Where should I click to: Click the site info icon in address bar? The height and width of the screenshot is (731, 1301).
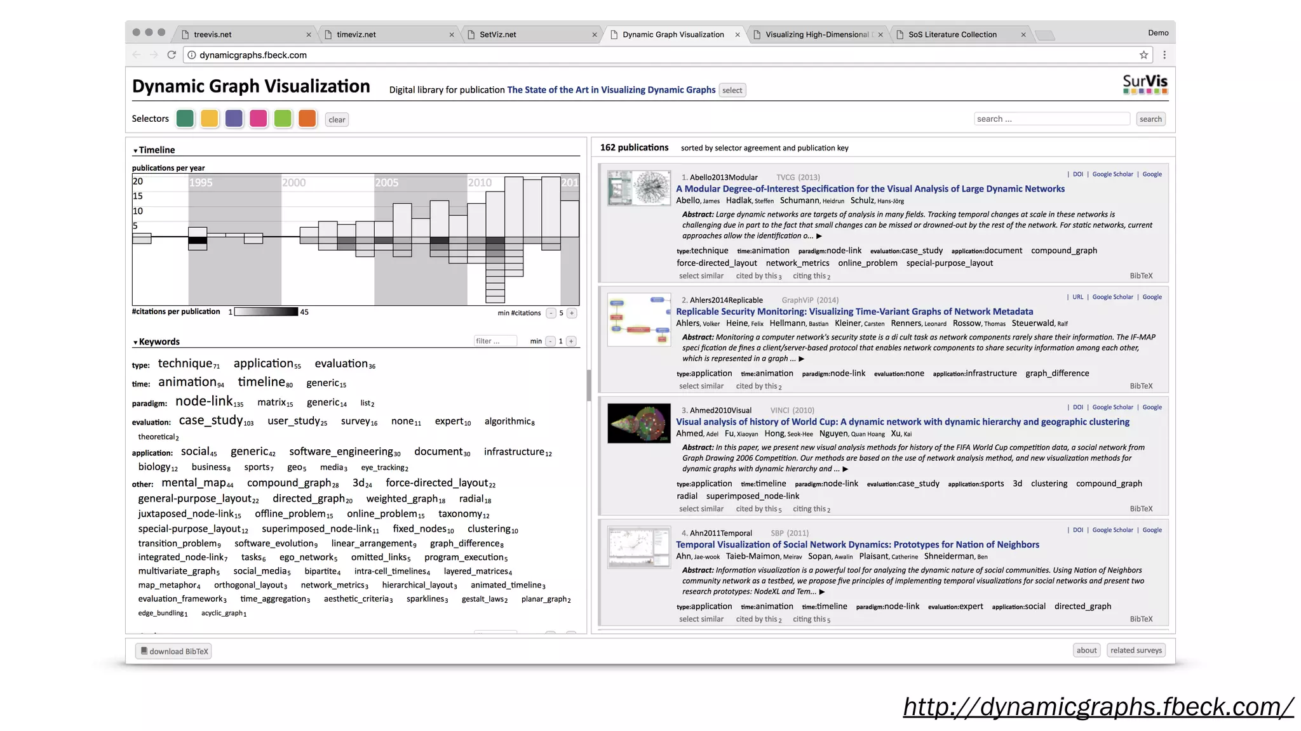click(x=192, y=55)
